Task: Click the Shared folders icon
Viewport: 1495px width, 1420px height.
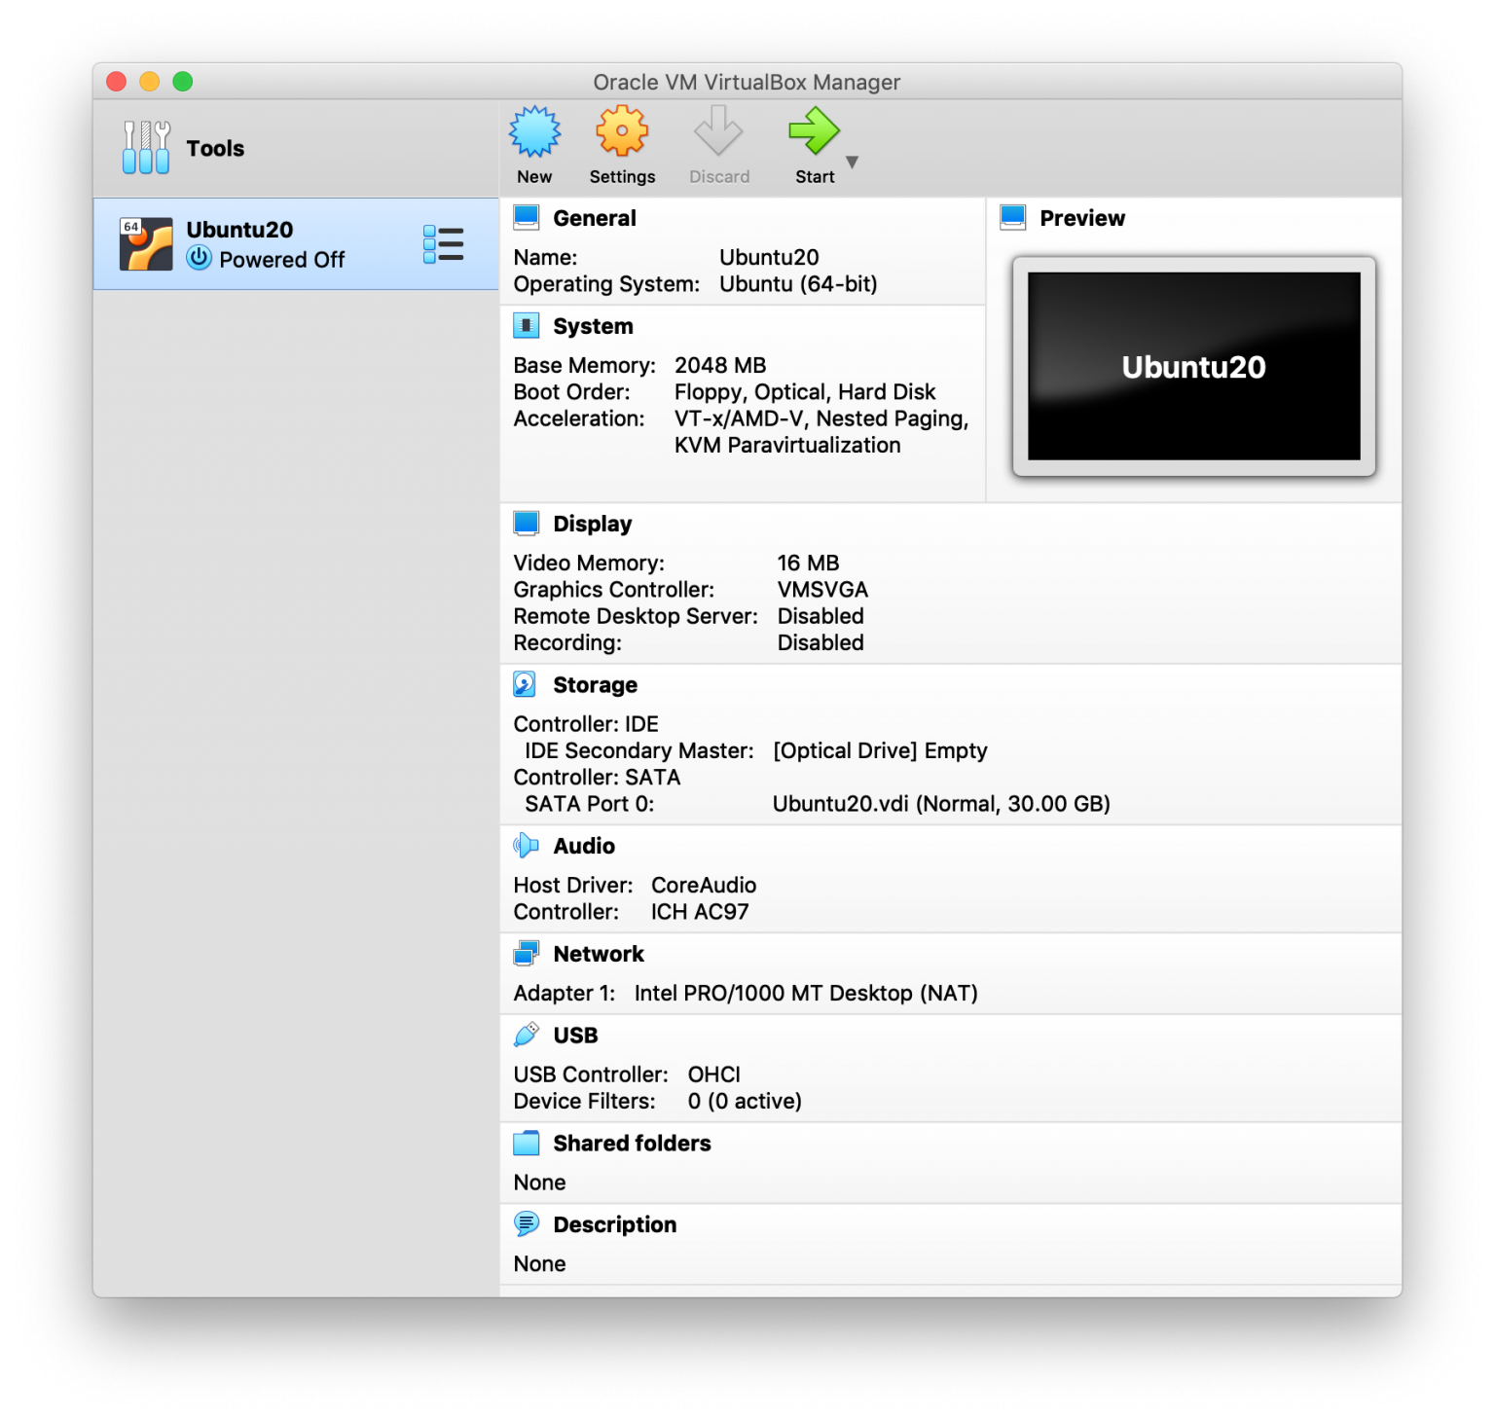Action: [527, 1143]
